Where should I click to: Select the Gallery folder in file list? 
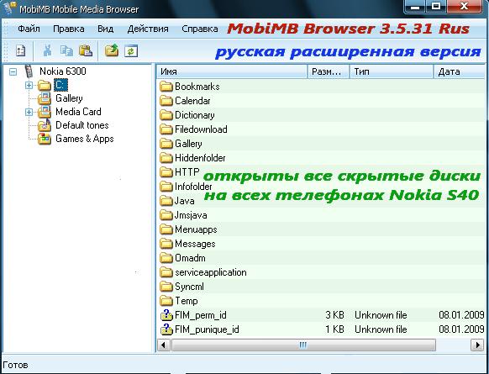tap(188, 144)
